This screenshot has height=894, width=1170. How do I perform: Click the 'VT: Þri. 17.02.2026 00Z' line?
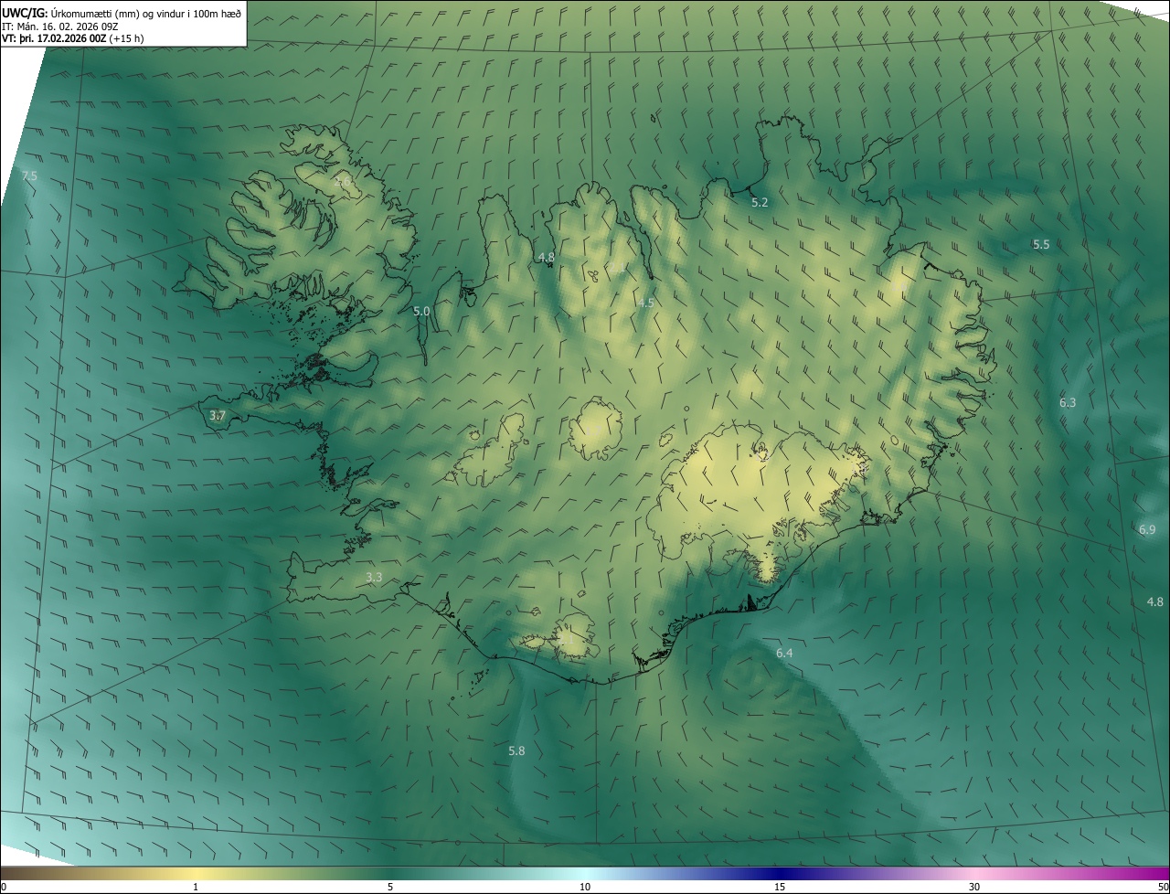73,38
